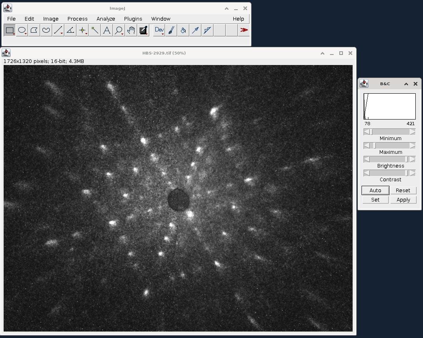
Task: Select the Magnifying glass zoom tool
Action: coord(119,30)
